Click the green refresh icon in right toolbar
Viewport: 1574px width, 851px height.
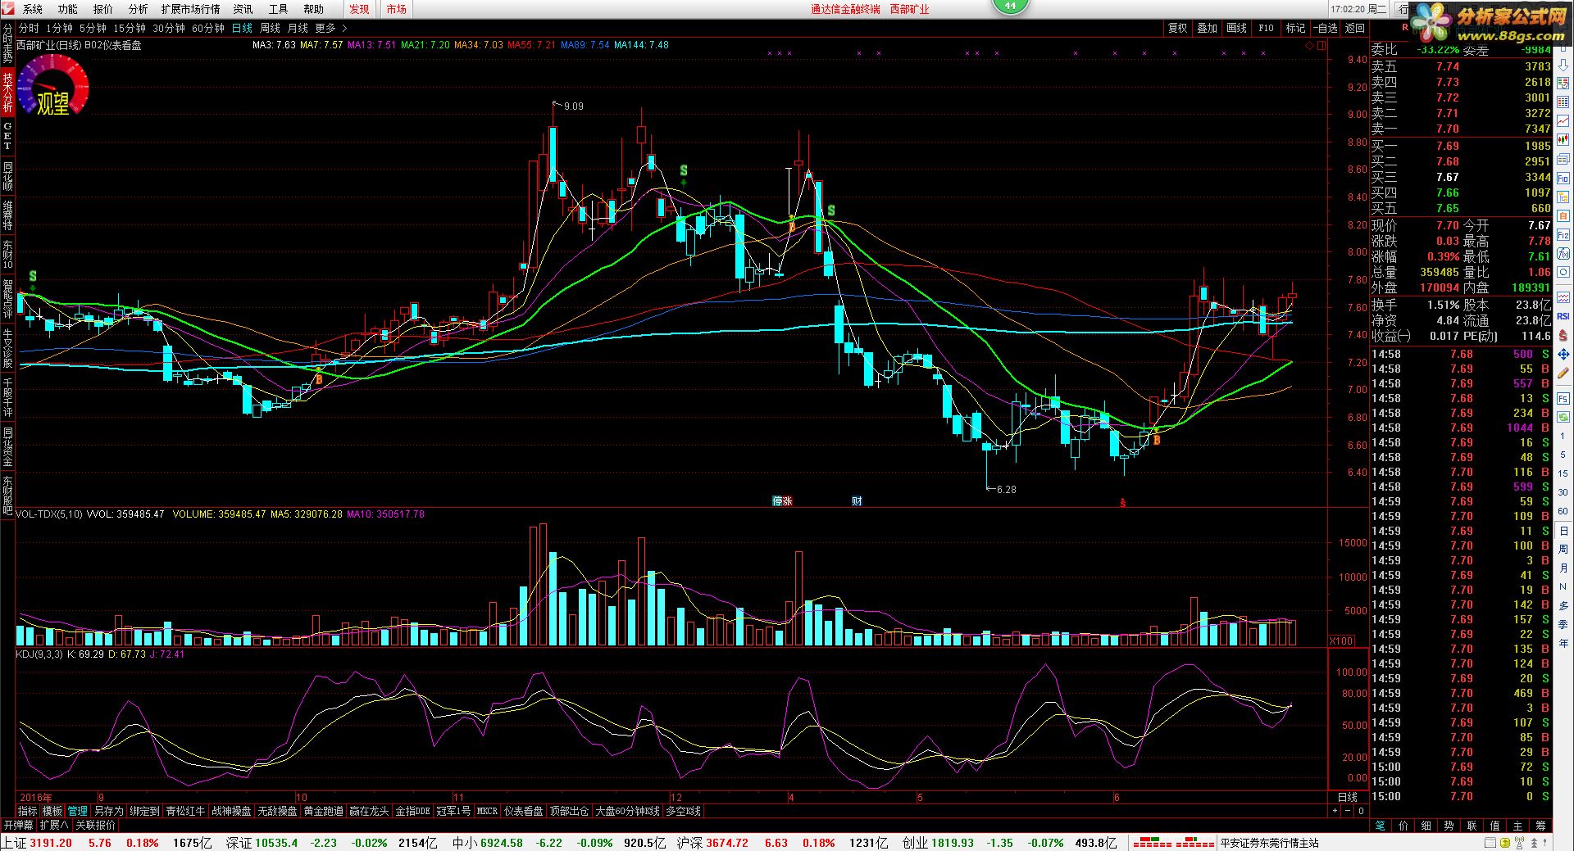(x=1563, y=416)
